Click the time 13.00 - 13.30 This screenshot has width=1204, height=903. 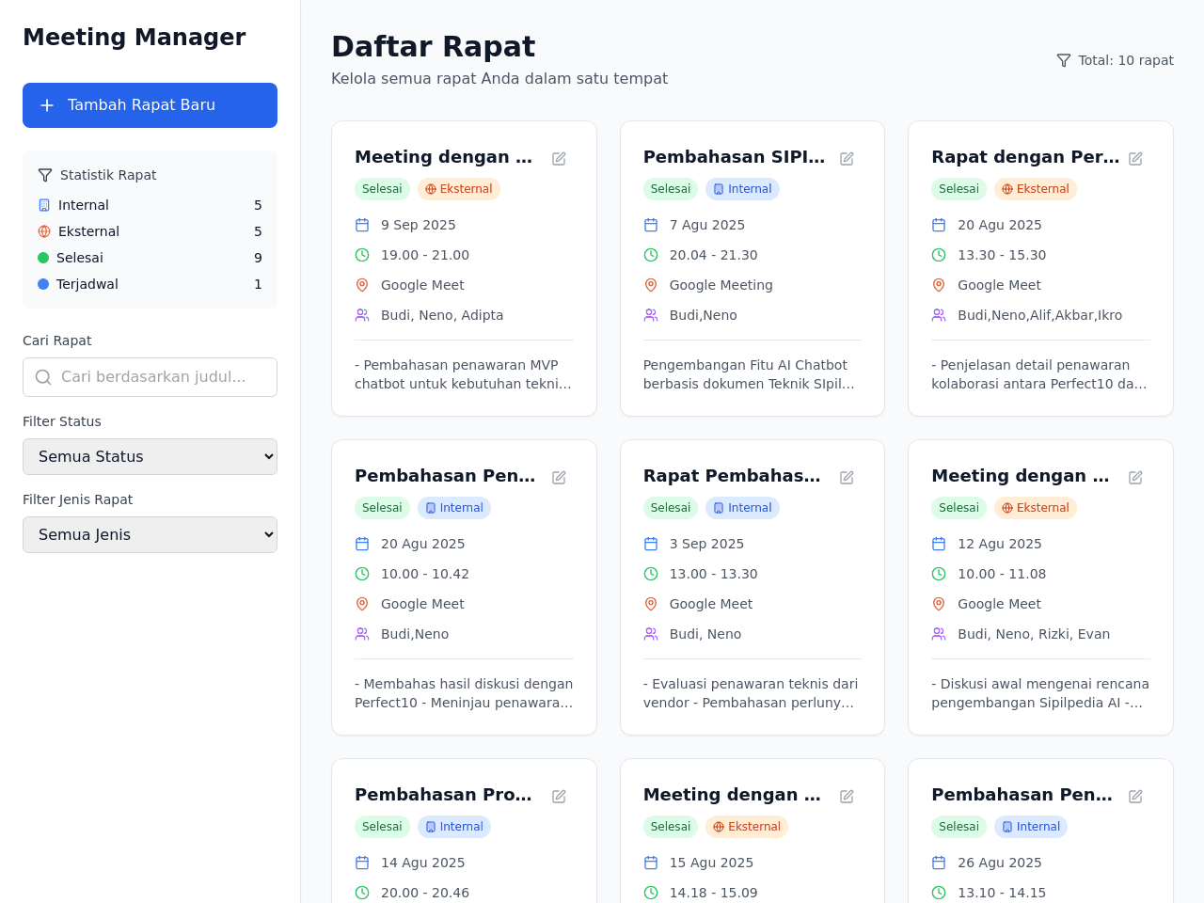tap(714, 574)
